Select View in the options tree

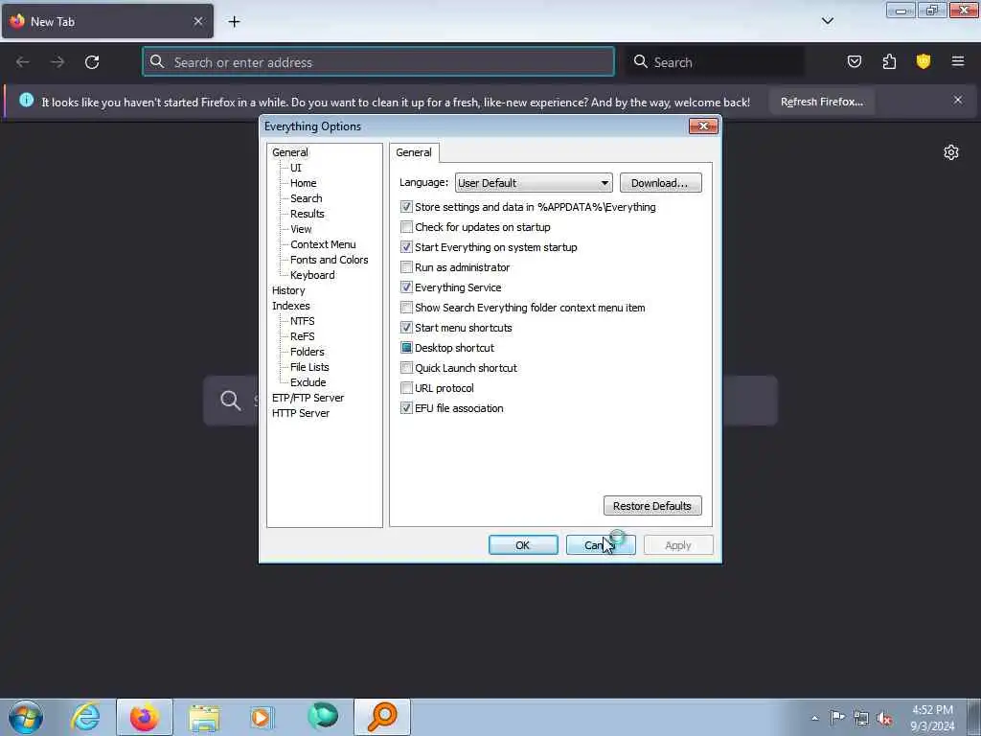point(301,229)
